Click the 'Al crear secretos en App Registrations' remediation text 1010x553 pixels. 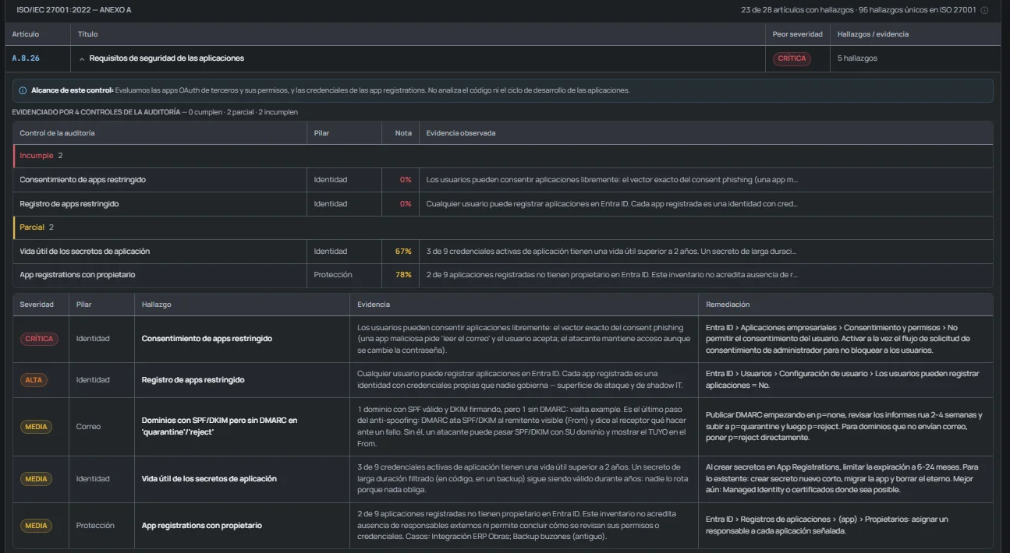pyautogui.click(x=842, y=478)
